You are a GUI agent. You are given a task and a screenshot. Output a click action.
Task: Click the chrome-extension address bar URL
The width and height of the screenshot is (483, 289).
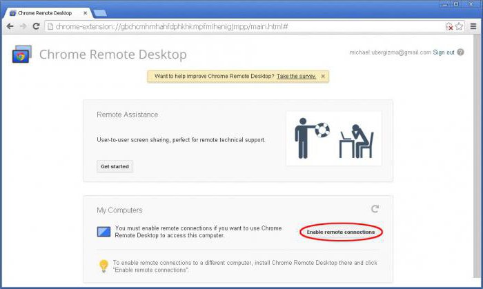click(x=172, y=26)
